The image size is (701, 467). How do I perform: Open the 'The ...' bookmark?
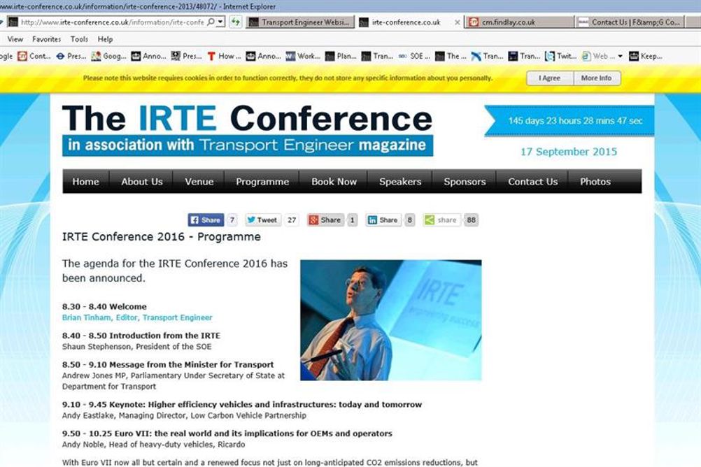[x=451, y=57]
